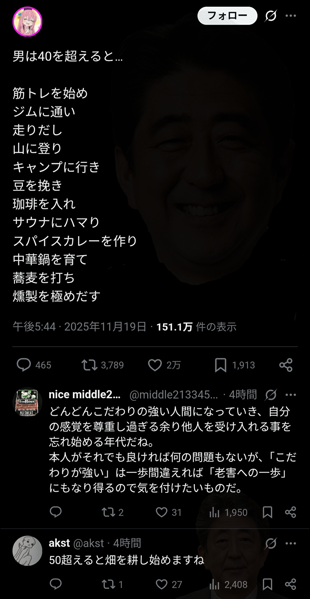This screenshot has width=310, height=599.
Task: Bookmark the main post showing 1,913 bookmarks
Action: (220, 365)
